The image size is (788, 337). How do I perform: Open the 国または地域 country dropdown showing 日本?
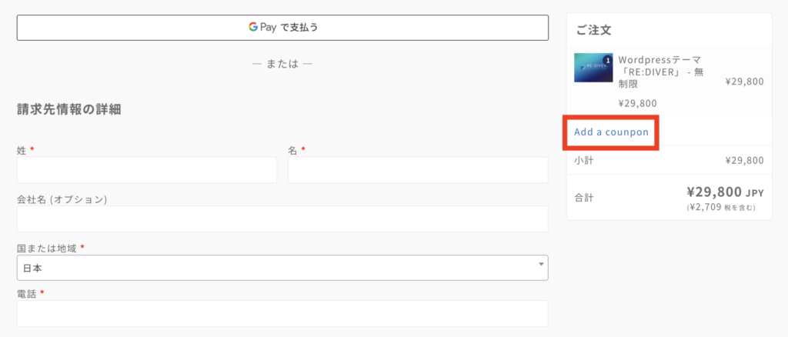[x=282, y=268]
